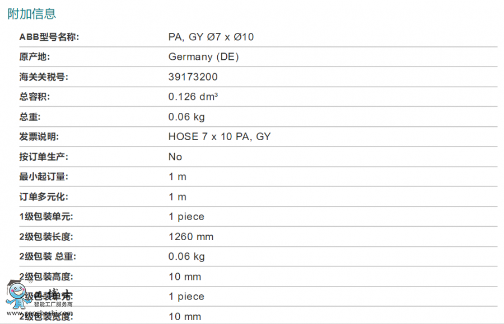The height and width of the screenshot is (324, 504).
Task: Click the 总重 row label
Action: pyautogui.click(x=30, y=117)
